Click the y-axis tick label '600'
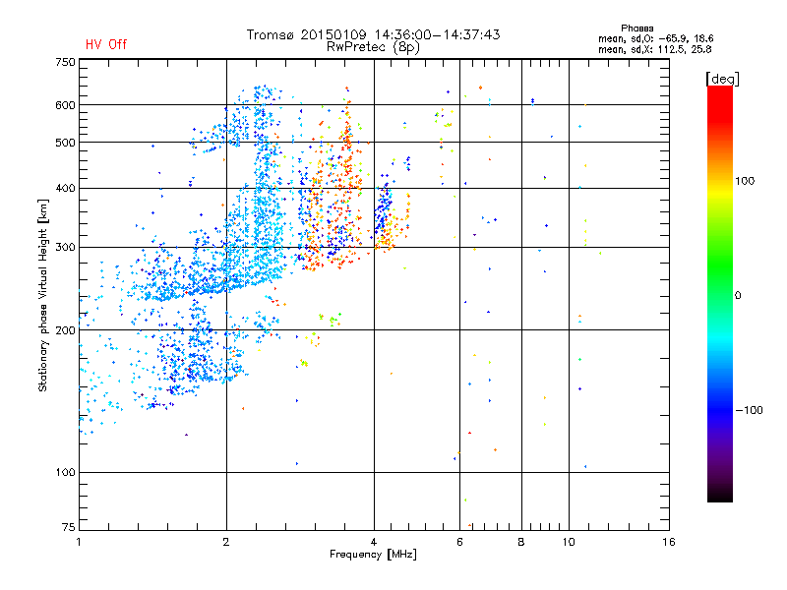The height and width of the screenshot is (590, 787). pos(66,105)
